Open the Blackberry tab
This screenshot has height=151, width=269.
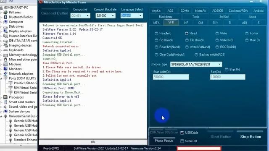point(165,17)
